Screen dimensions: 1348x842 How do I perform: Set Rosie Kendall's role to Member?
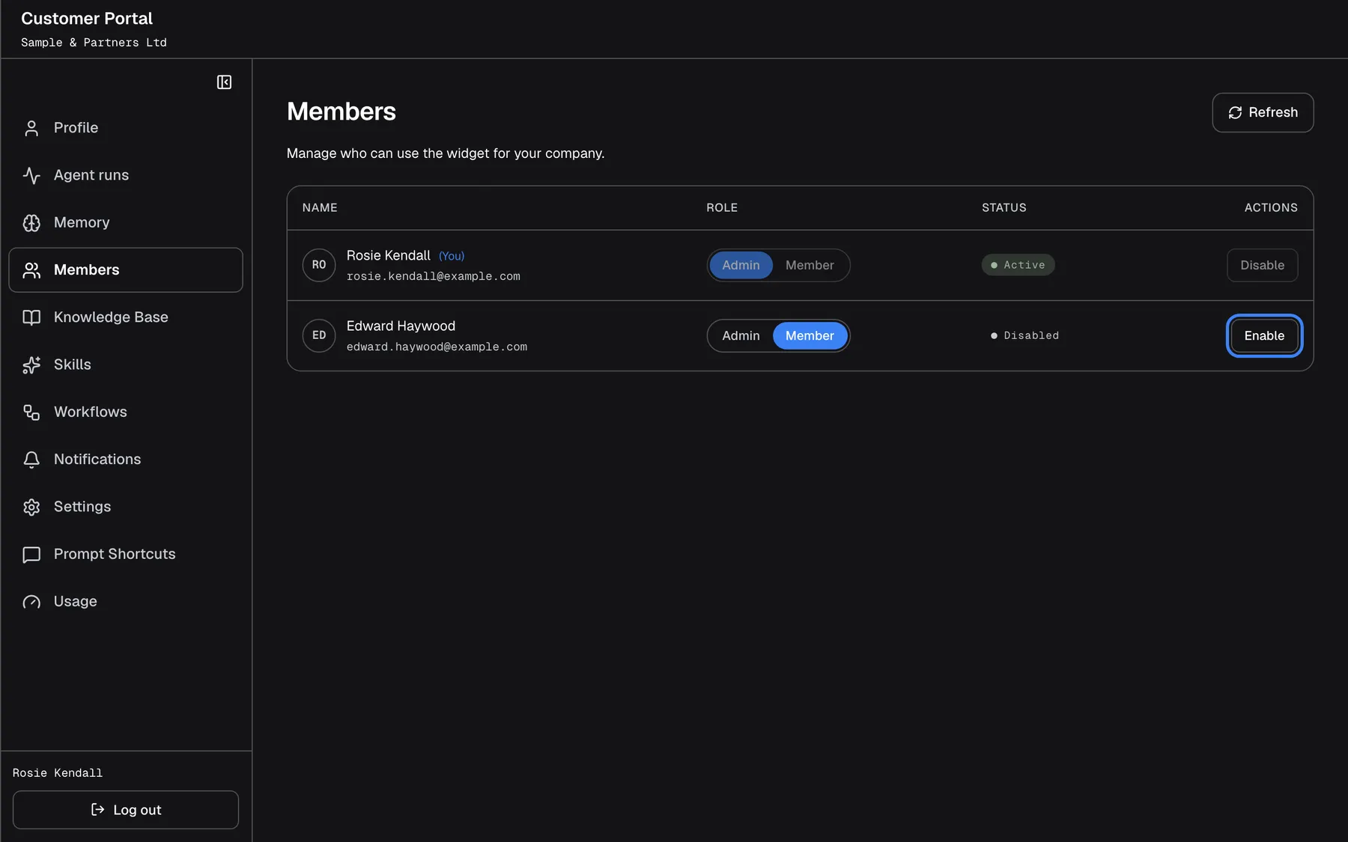click(810, 265)
